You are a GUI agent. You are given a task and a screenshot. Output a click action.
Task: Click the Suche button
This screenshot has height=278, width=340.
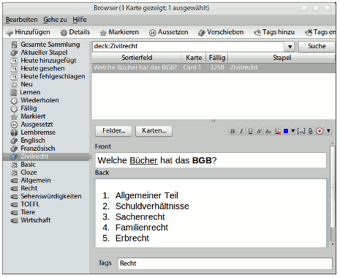[x=317, y=46]
